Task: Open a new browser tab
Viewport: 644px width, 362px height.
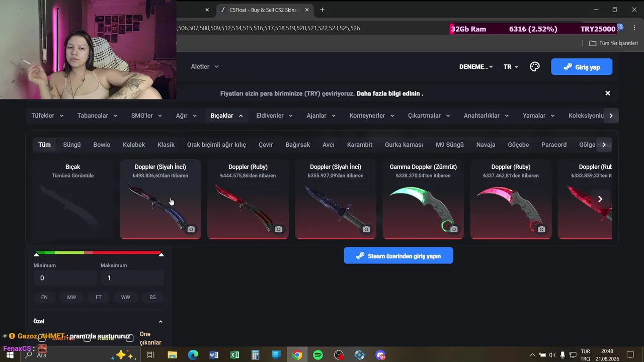Action: coord(322,10)
